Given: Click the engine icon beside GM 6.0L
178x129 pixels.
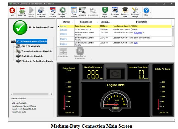Looking at the screenshot, I should coord(18,46).
